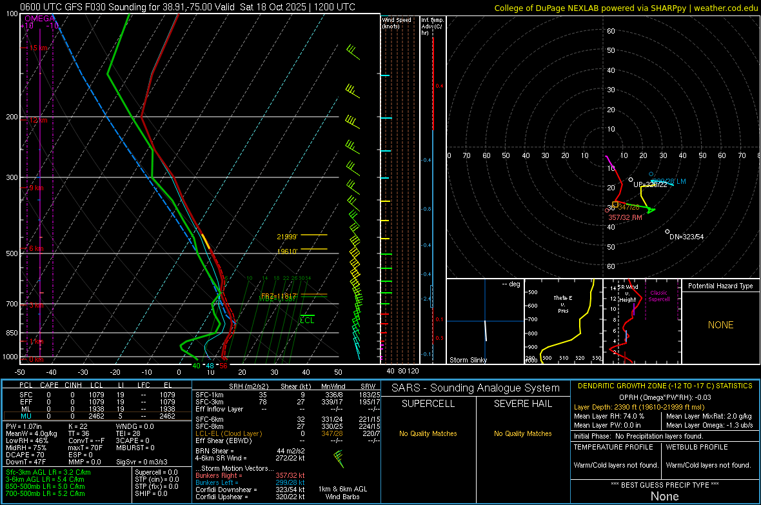Click the surface dewpoint value 40
Viewport: 761px width, 505px height.
pyautogui.click(x=196, y=366)
